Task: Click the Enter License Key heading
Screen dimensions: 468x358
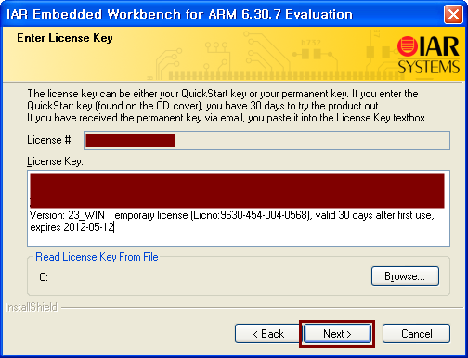Action: tap(65, 38)
